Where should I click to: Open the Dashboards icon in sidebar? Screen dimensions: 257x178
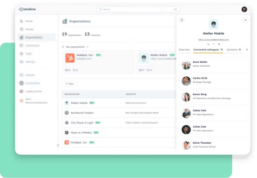tap(21, 46)
